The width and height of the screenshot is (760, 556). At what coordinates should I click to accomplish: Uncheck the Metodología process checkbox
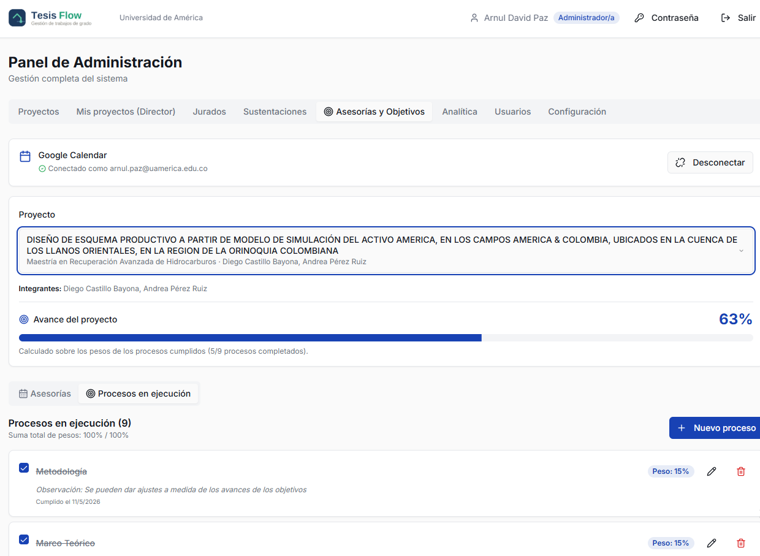click(24, 468)
